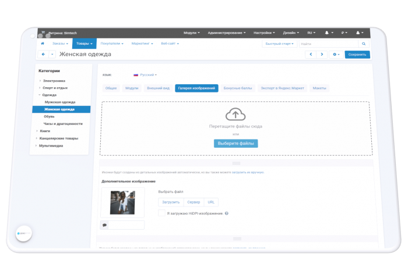
Task: Switch to the Макеты tab
Action: 319,88
